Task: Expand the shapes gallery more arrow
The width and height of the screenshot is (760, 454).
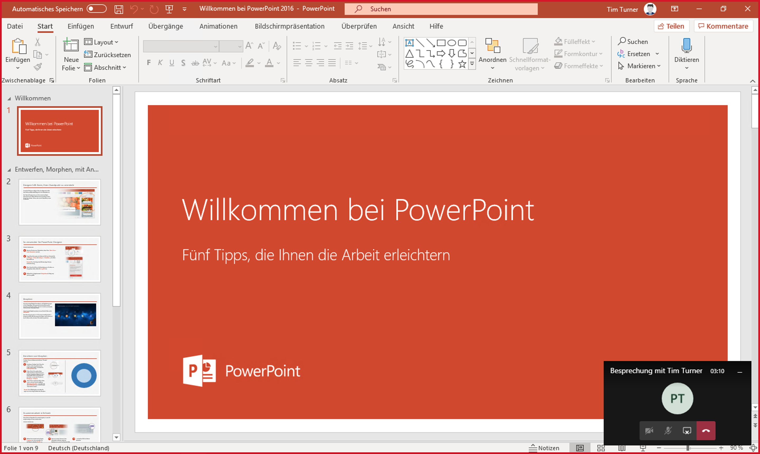Action: (472, 64)
